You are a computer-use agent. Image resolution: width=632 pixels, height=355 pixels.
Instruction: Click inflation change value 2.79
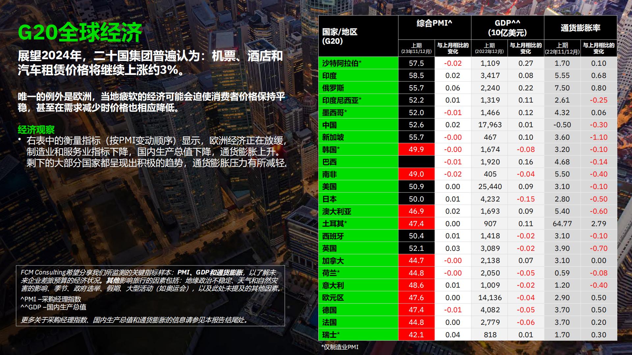click(599, 224)
